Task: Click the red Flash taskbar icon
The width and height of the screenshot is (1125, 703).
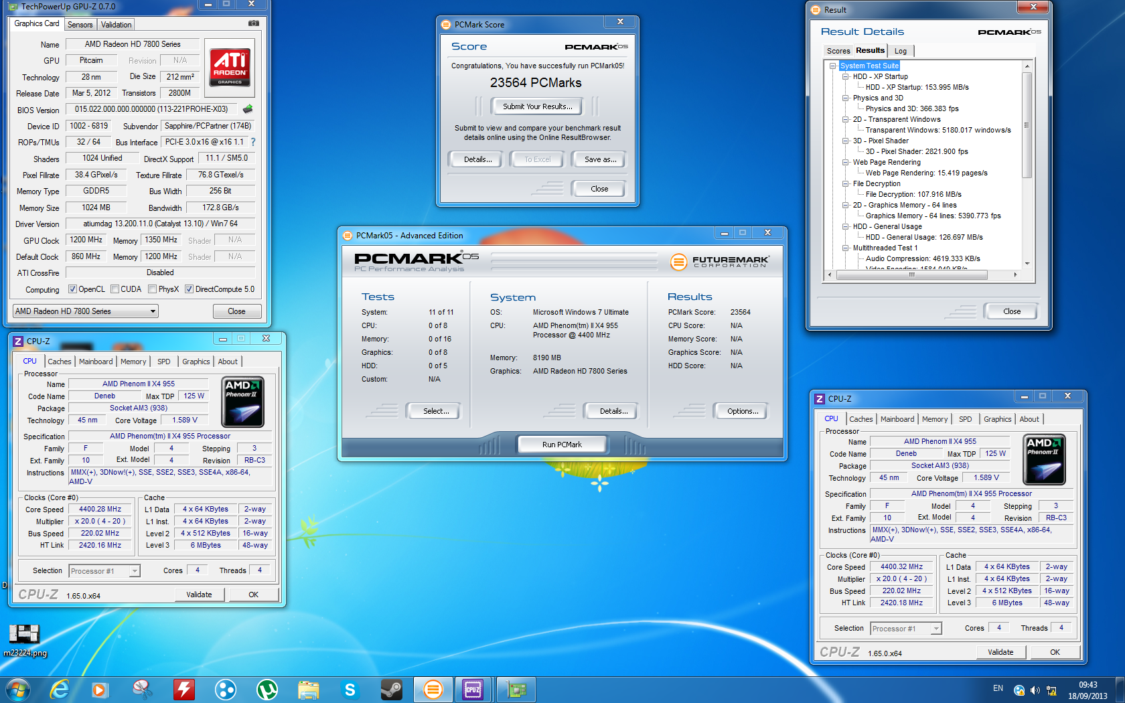Action: coord(183,690)
